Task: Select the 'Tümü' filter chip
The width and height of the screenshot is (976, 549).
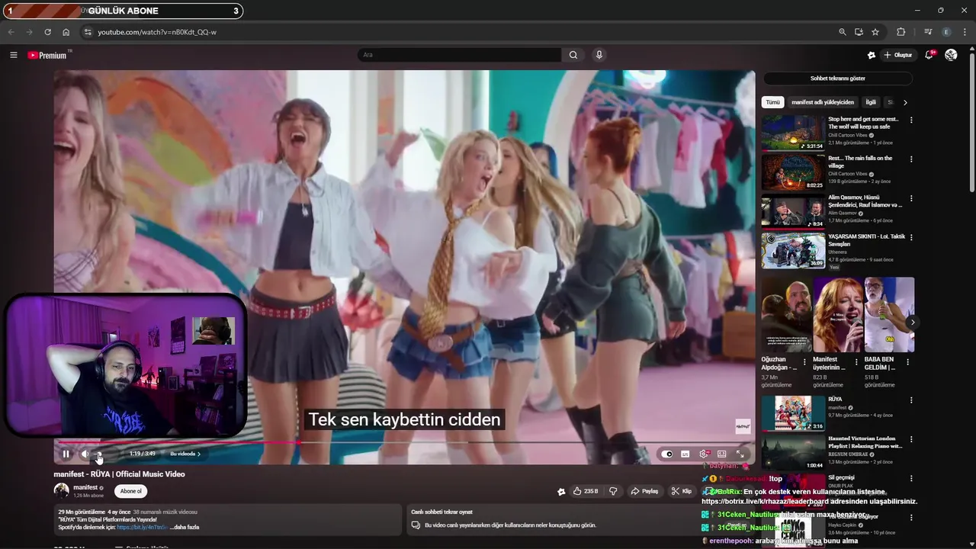Action: (x=773, y=102)
